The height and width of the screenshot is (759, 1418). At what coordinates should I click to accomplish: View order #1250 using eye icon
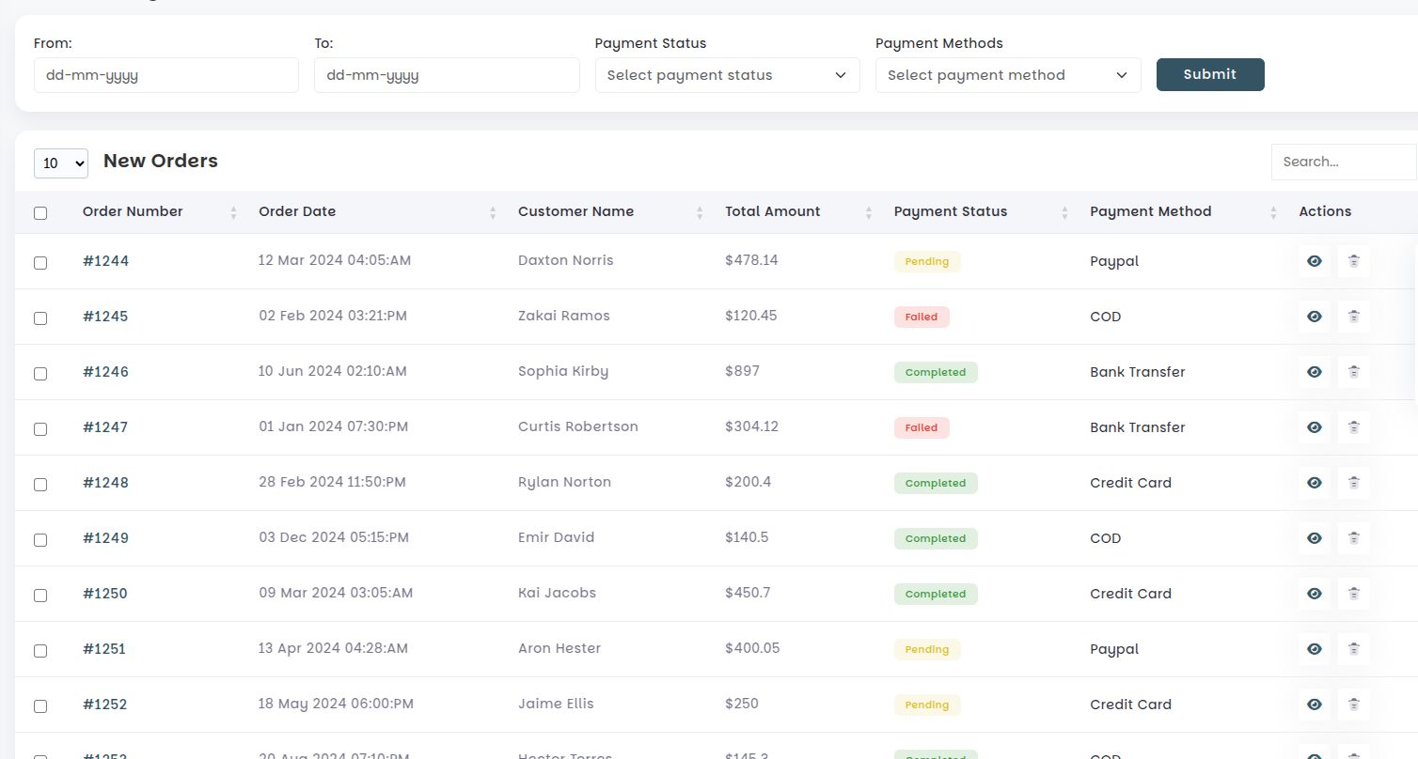1315,594
